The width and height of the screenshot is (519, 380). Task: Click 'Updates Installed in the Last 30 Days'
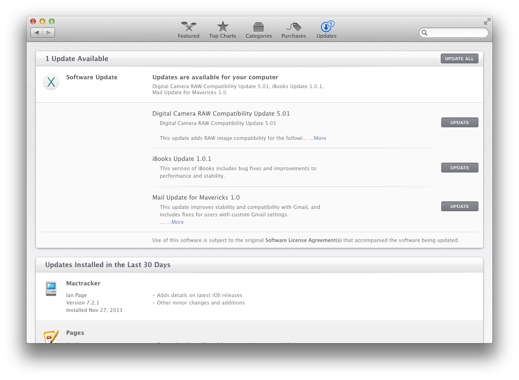click(x=108, y=265)
